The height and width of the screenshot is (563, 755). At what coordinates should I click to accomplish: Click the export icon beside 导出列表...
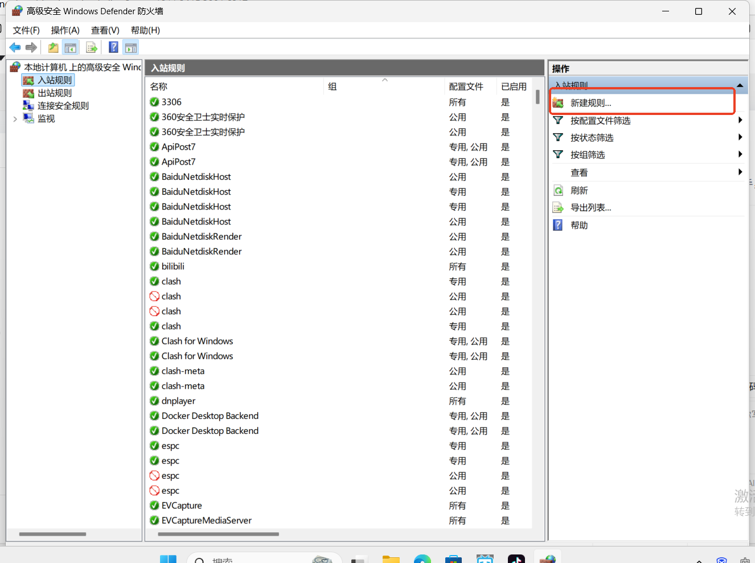[x=559, y=208]
